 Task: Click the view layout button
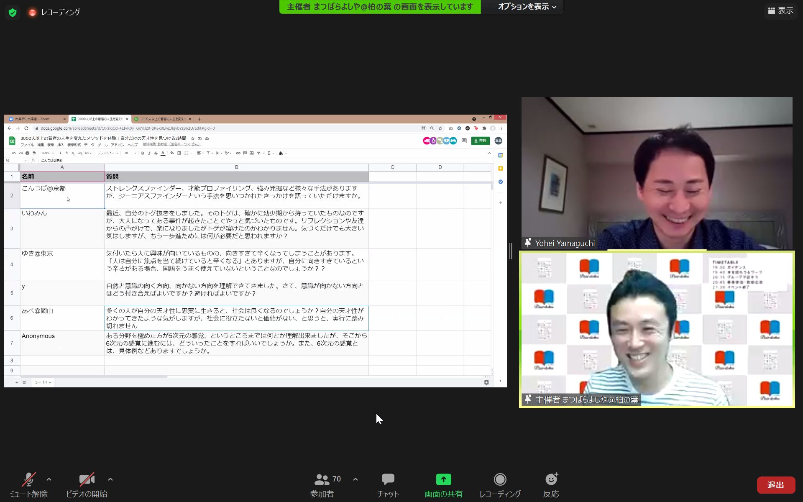780,11
